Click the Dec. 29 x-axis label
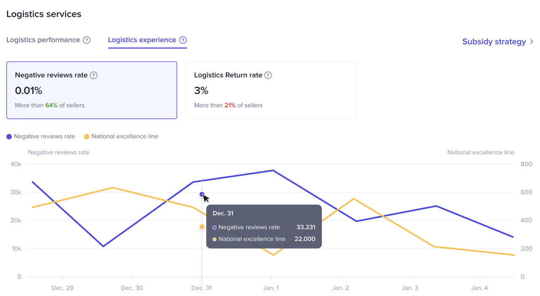540x296 pixels. click(62, 288)
